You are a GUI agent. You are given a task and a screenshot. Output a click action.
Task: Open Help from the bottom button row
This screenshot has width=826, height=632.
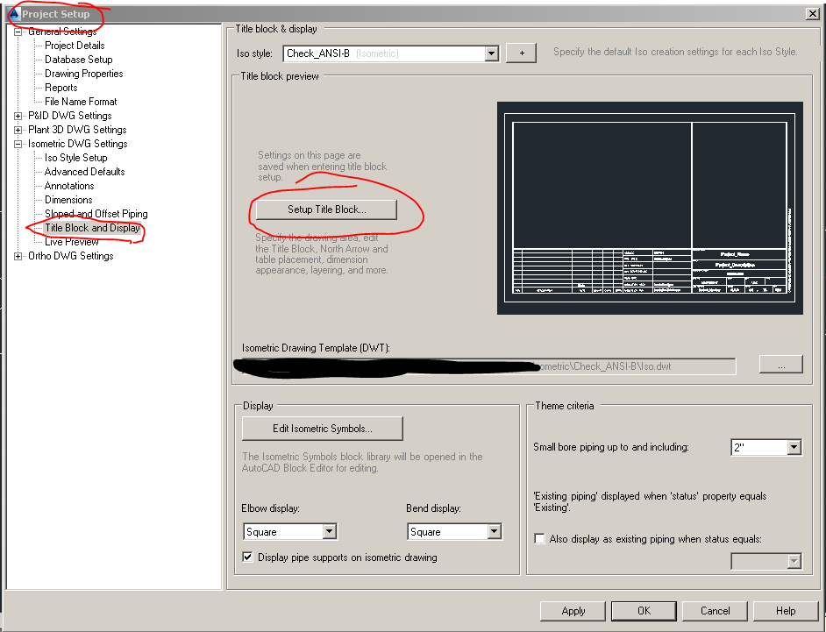coord(787,611)
